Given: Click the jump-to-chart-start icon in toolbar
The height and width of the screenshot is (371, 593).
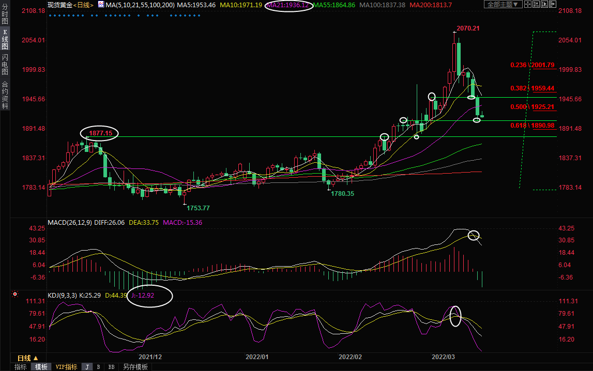Looking at the screenshot, I should [x=536, y=4].
